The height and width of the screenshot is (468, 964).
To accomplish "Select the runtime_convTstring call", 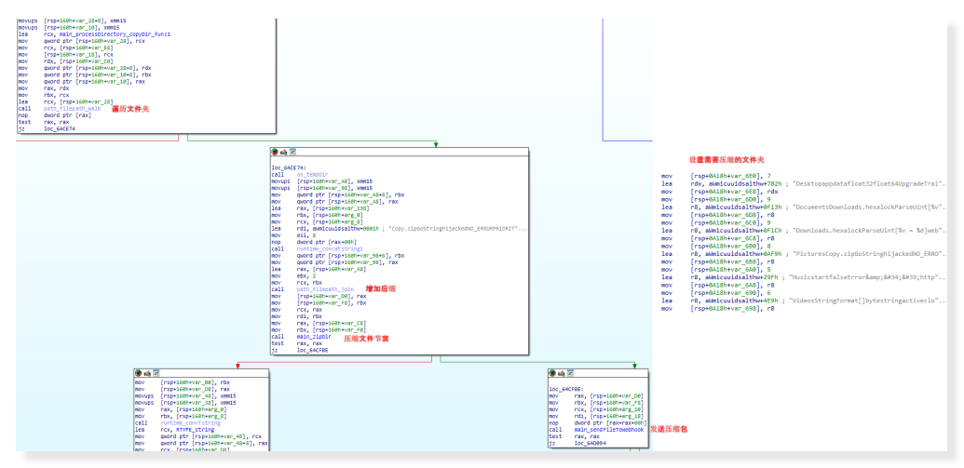I will tap(189, 422).
